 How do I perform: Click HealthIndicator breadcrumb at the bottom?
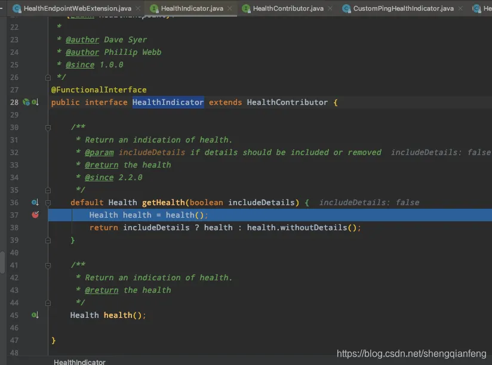[79, 362]
